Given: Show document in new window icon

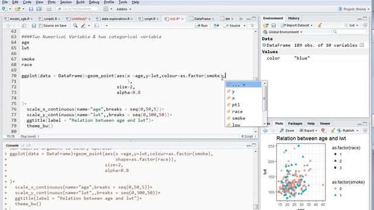Looking at the screenshot, I should [x=23, y=26].
